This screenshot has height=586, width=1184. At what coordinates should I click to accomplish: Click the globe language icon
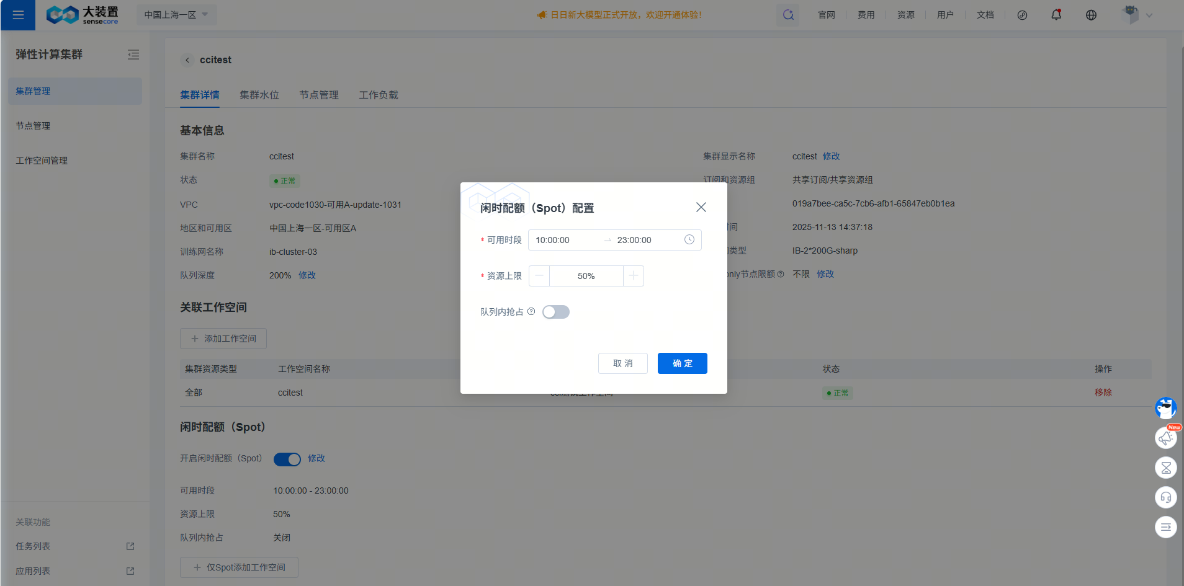coord(1091,15)
